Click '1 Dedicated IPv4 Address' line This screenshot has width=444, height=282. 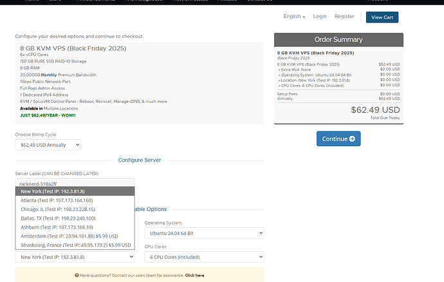coord(44,95)
